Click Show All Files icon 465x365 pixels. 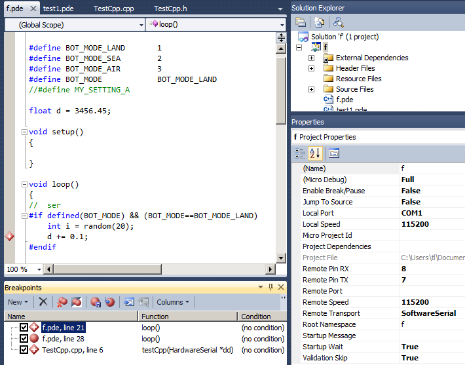(320, 22)
